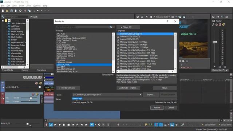Open the View menu
Viewport: 233px width, 131px height.
(x=15, y=6)
